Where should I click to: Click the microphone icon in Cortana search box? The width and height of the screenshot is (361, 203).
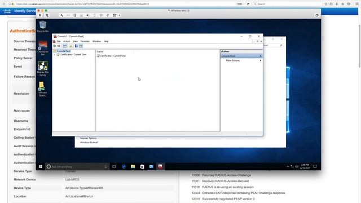pos(105,166)
